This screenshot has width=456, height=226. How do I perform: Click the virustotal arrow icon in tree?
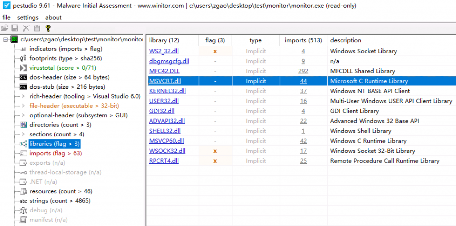pos(23,68)
